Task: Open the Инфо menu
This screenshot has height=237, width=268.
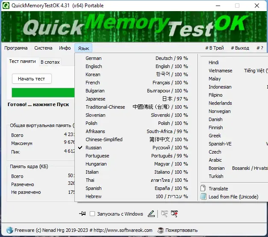Action: click(65, 48)
